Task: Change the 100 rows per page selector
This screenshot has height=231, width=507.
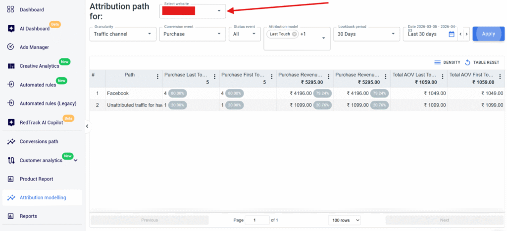Action: (x=345, y=220)
